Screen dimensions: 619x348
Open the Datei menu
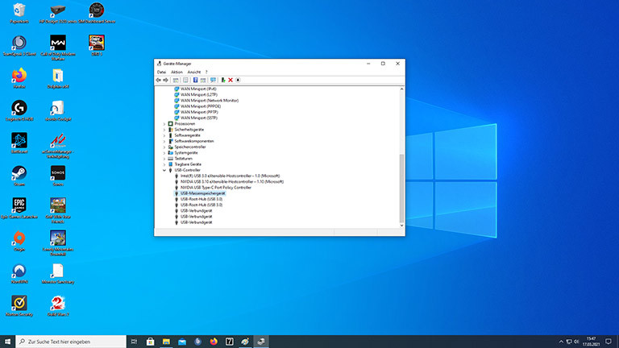click(161, 72)
